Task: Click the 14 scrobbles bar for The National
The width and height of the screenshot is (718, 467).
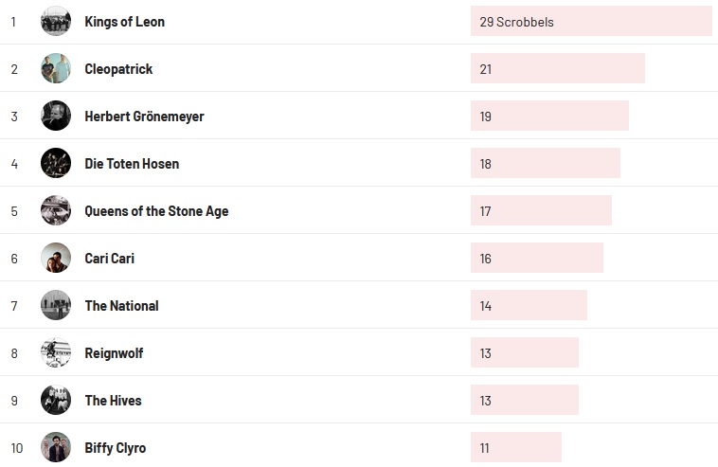Action: (529, 305)
